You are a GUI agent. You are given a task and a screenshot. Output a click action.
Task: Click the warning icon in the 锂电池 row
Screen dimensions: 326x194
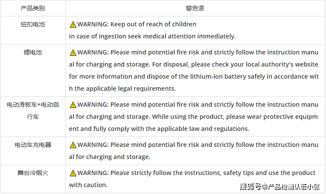point(73,53)
